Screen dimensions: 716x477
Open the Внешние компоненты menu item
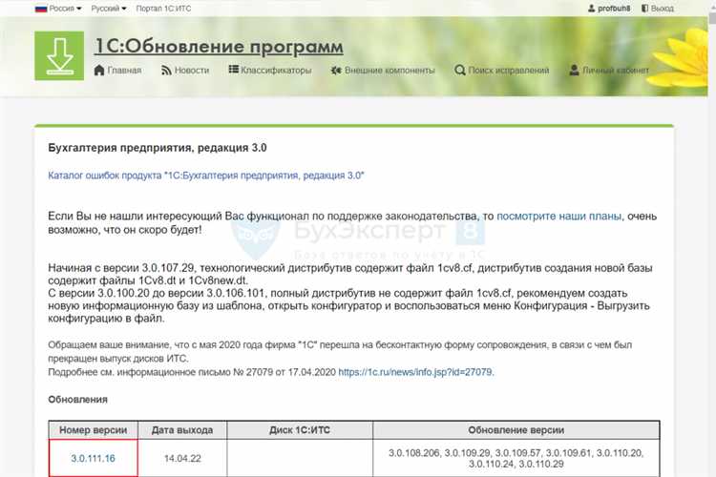(x=390, y=71)
